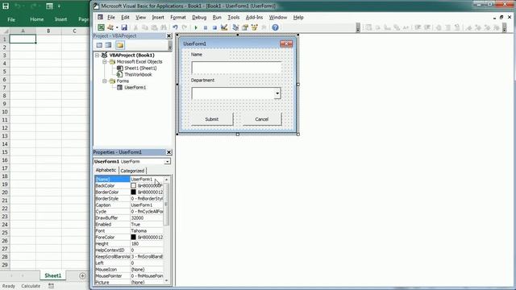
Task: Open Excel's Home ribbon tab
Action: tap(37, 19)
